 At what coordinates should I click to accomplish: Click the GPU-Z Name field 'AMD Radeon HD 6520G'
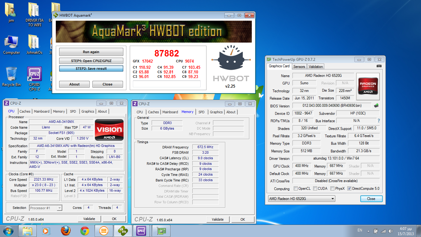click(x=323, y=76)
